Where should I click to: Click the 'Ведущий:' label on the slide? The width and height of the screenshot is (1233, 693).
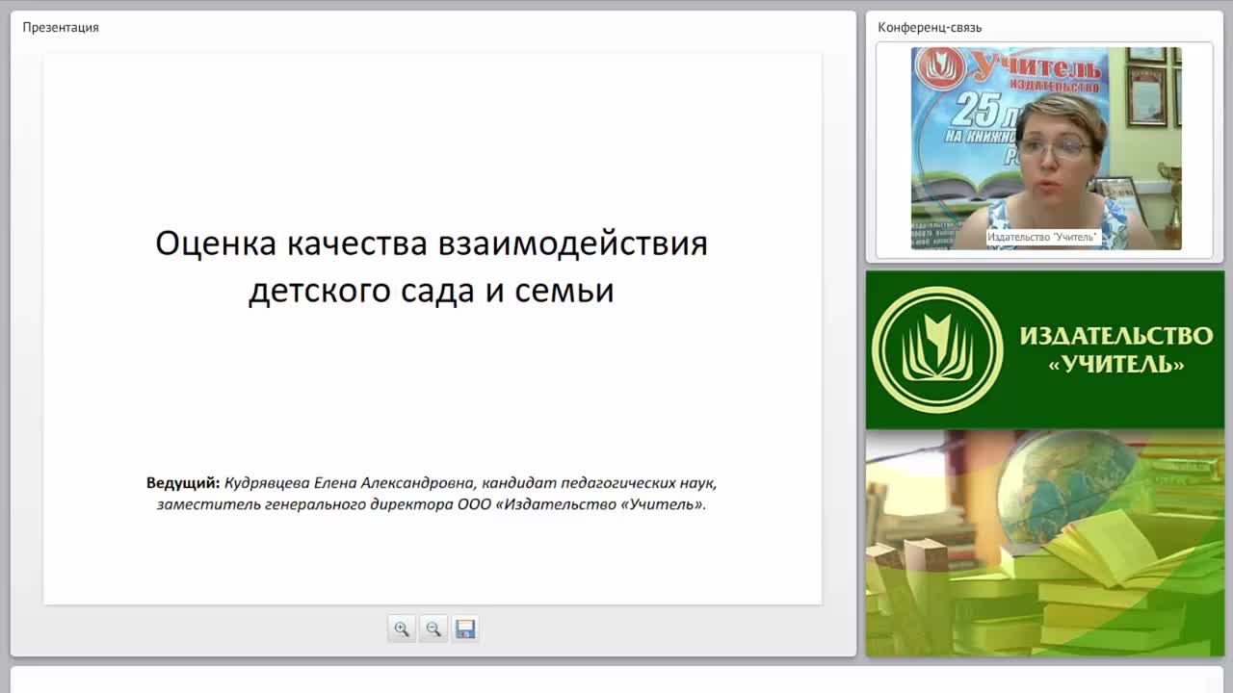tap(183, 482)
